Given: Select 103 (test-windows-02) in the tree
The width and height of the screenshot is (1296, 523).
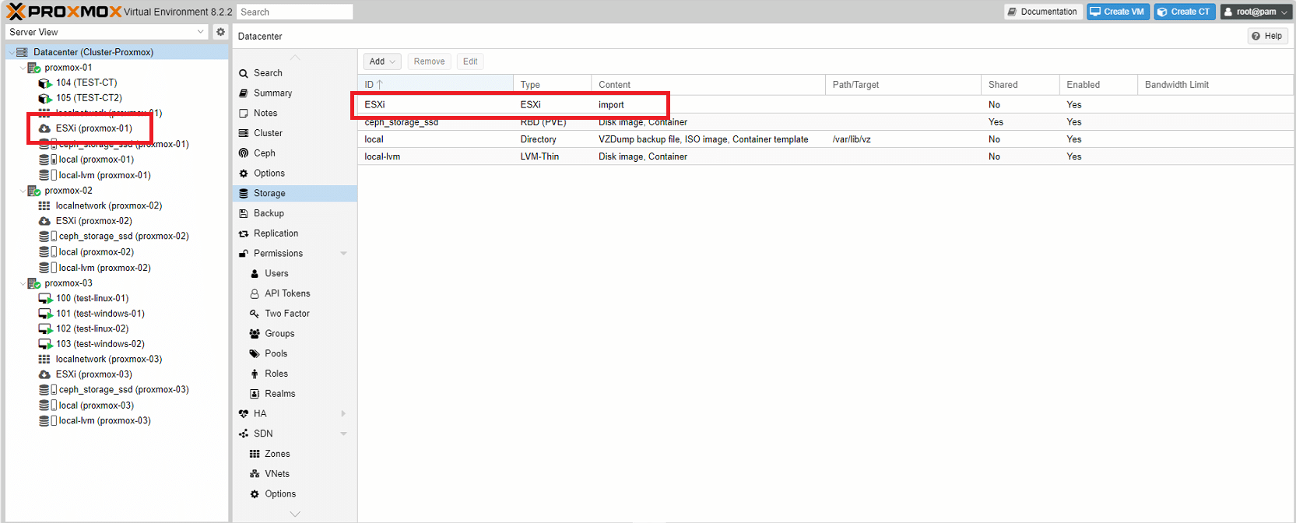Looking at the screenshot, I should pos(100,344).
